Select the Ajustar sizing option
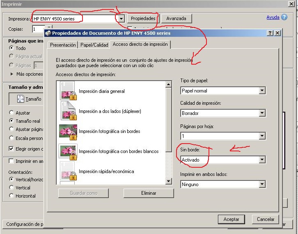 [11, 112]
